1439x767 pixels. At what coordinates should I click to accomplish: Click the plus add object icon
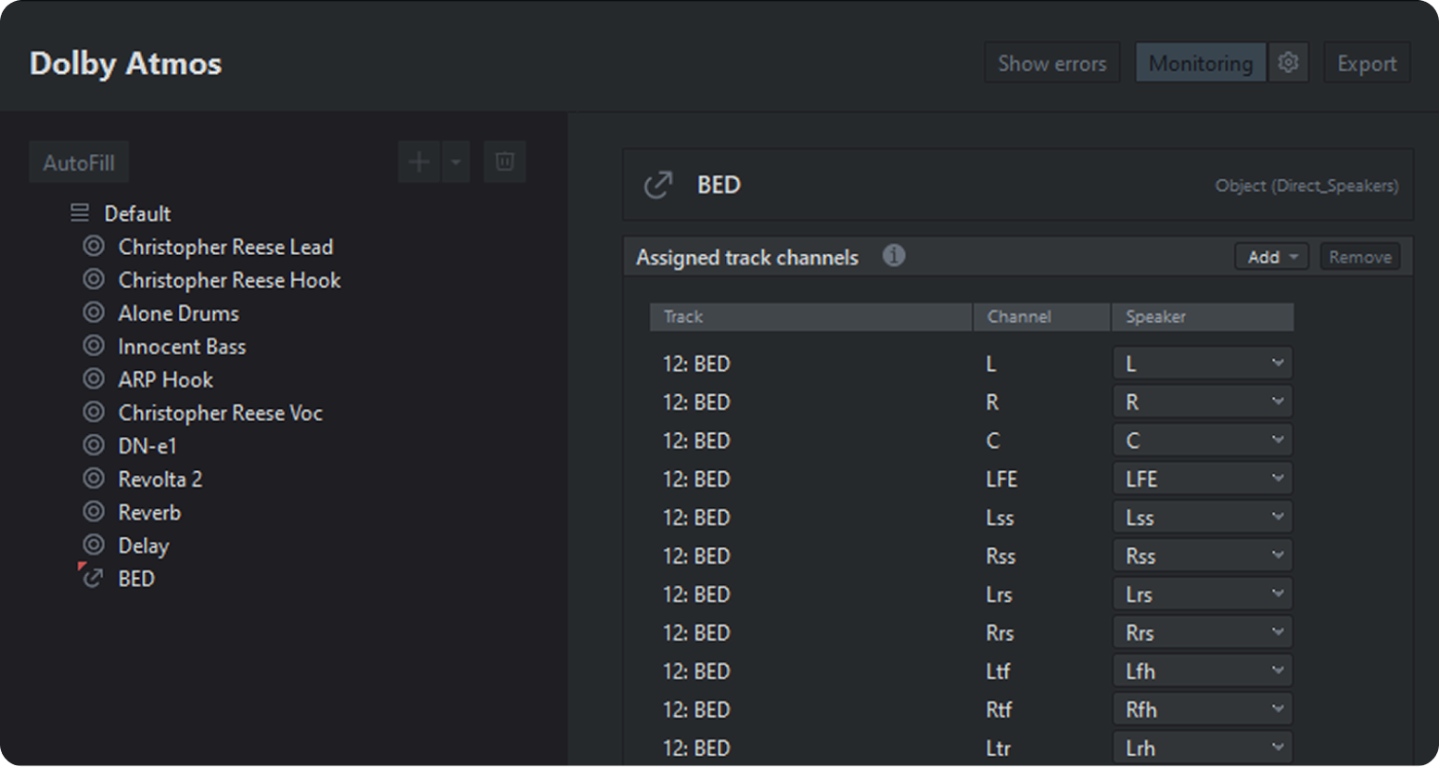coord(419,161)
